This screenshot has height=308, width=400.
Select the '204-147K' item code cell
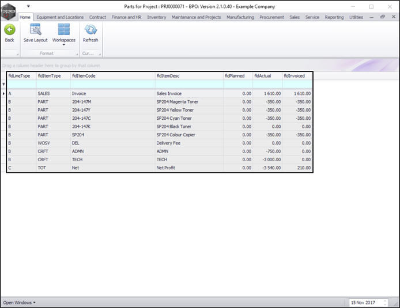coord(113,127)
